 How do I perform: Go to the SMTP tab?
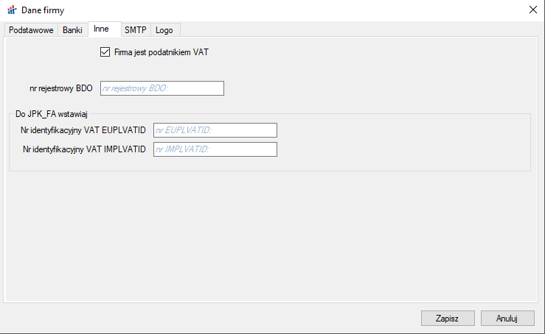coord(135,30)
